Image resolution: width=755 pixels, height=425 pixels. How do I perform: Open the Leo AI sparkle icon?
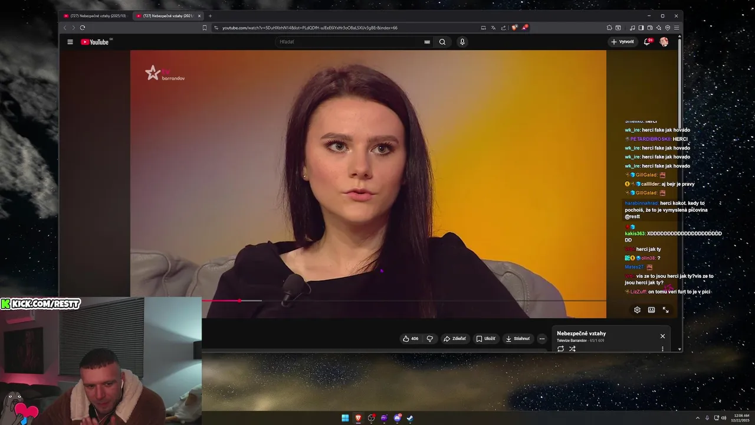659,28
